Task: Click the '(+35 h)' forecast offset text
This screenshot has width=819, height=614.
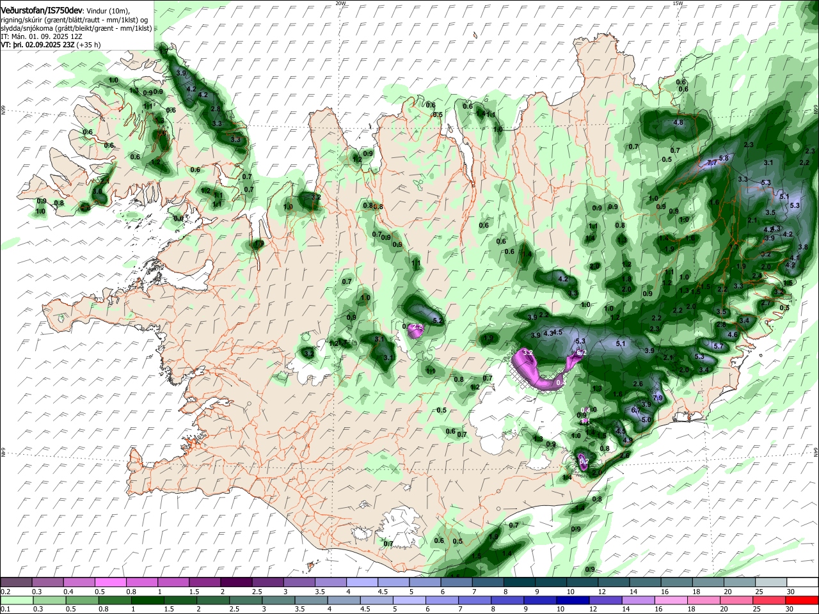Action: (88, 45)
